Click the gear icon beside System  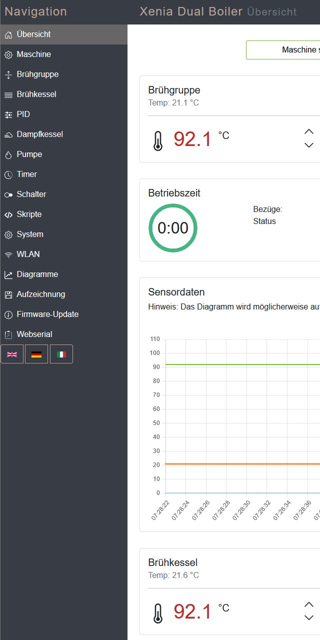click(x=8, y=234)
